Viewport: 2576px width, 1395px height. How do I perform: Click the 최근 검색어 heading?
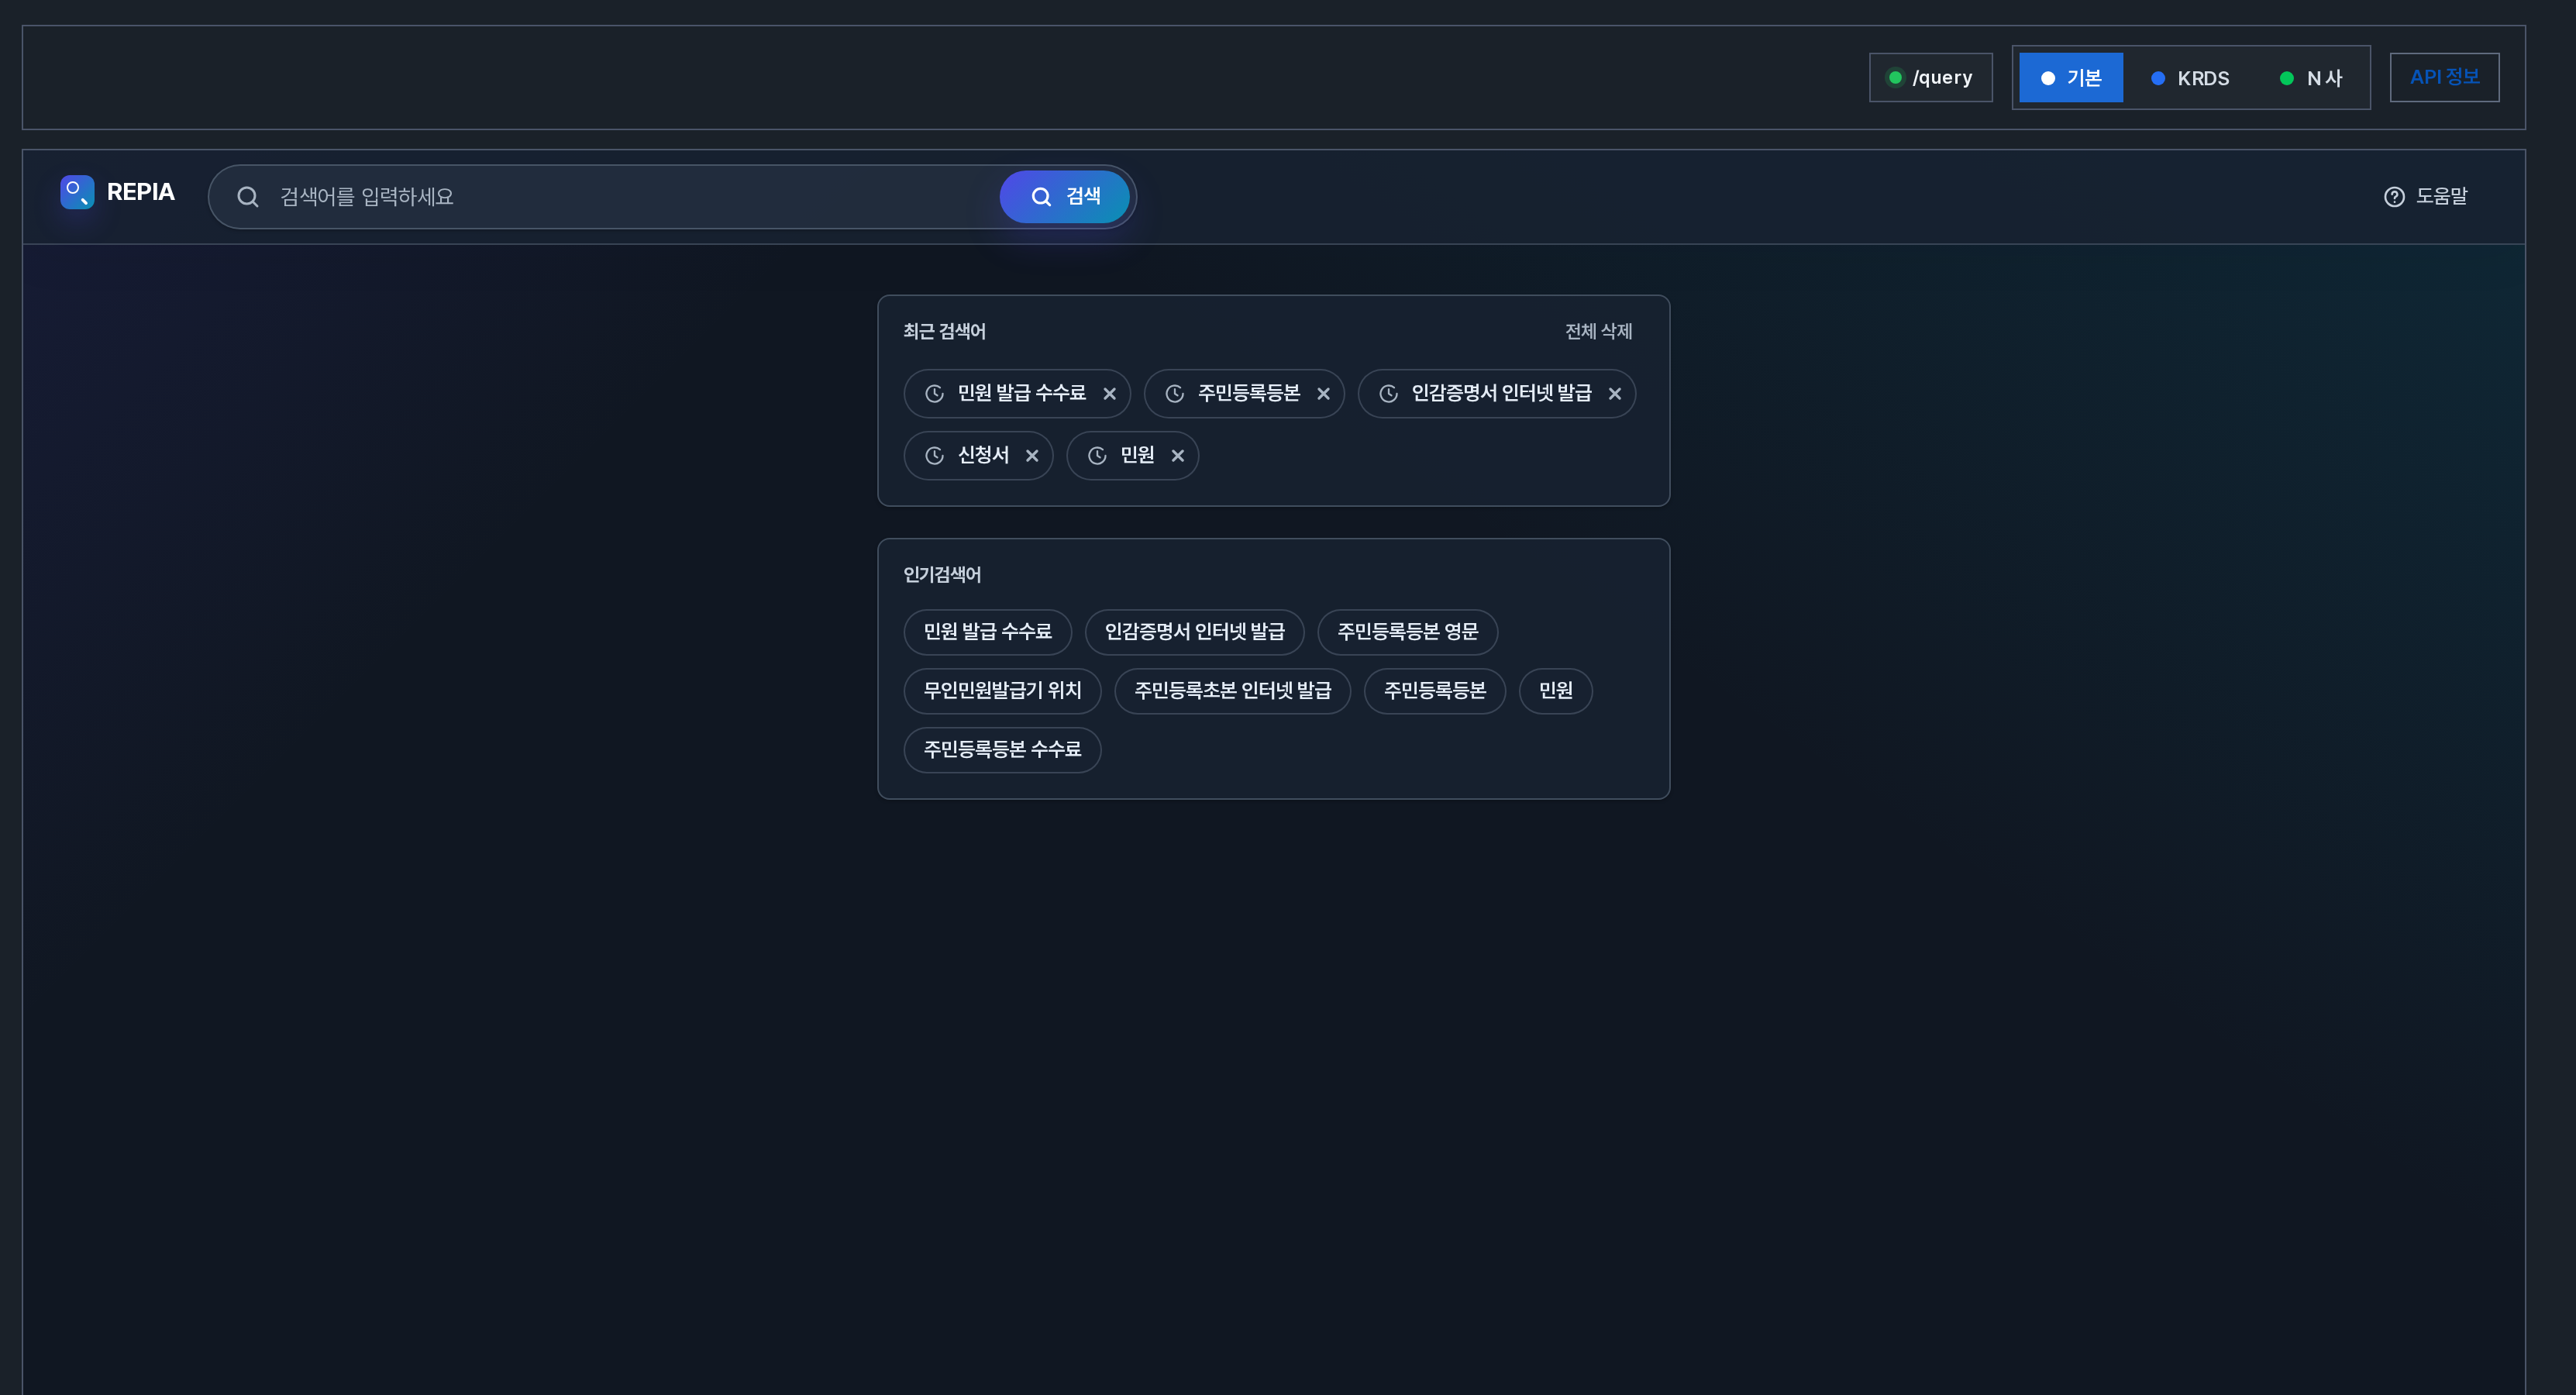pyautogui.click(x=944, y=331)
